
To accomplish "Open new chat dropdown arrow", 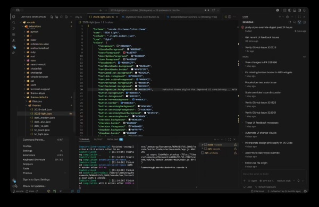I will coord(283,17).
